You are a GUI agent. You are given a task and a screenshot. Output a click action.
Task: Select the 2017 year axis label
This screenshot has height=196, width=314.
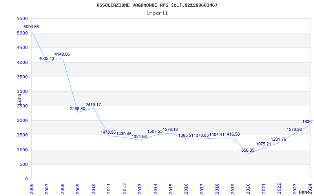click(x=202, y=189)
